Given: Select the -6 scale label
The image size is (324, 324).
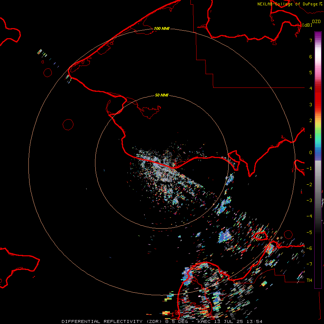Looking at the screenshot, I should pos(309,248).
